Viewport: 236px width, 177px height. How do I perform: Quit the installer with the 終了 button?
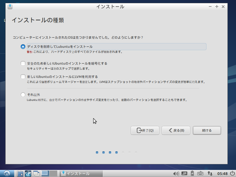pos(145,130)
